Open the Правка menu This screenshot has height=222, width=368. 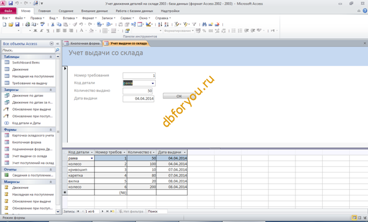tap(37, 18)
